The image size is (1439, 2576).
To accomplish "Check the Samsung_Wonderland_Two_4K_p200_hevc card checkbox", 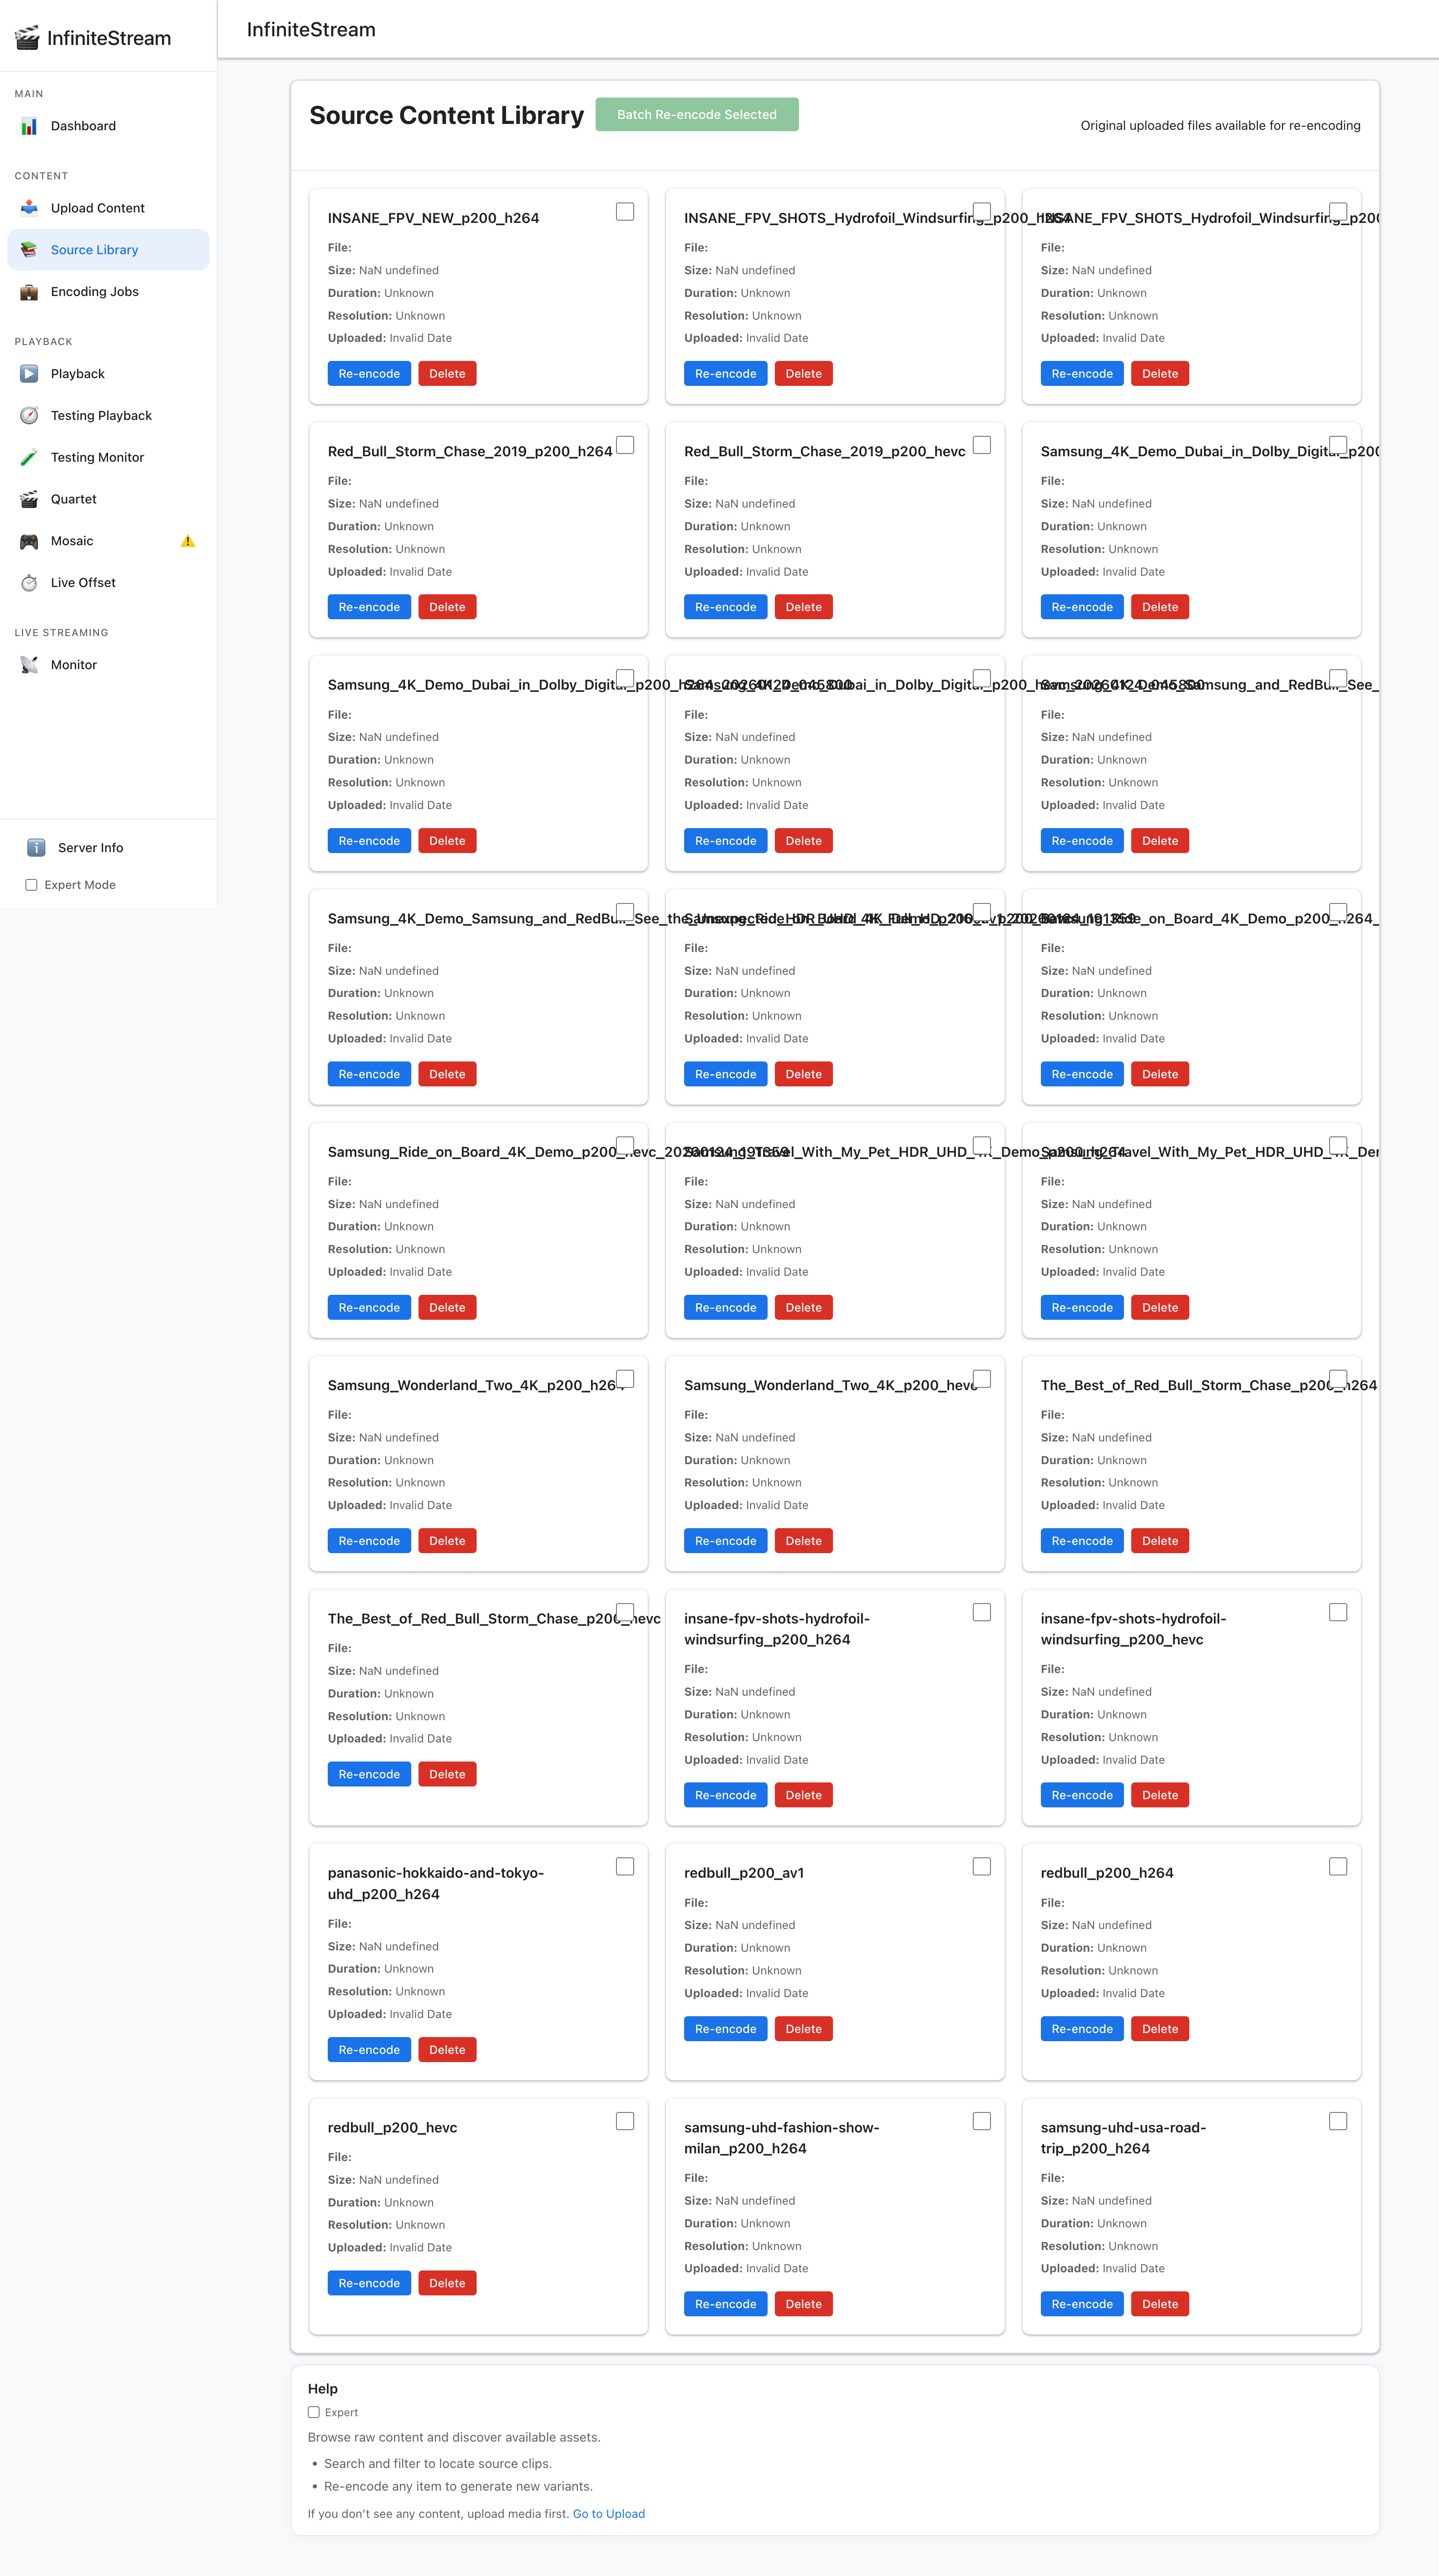I will [982, 1379].
